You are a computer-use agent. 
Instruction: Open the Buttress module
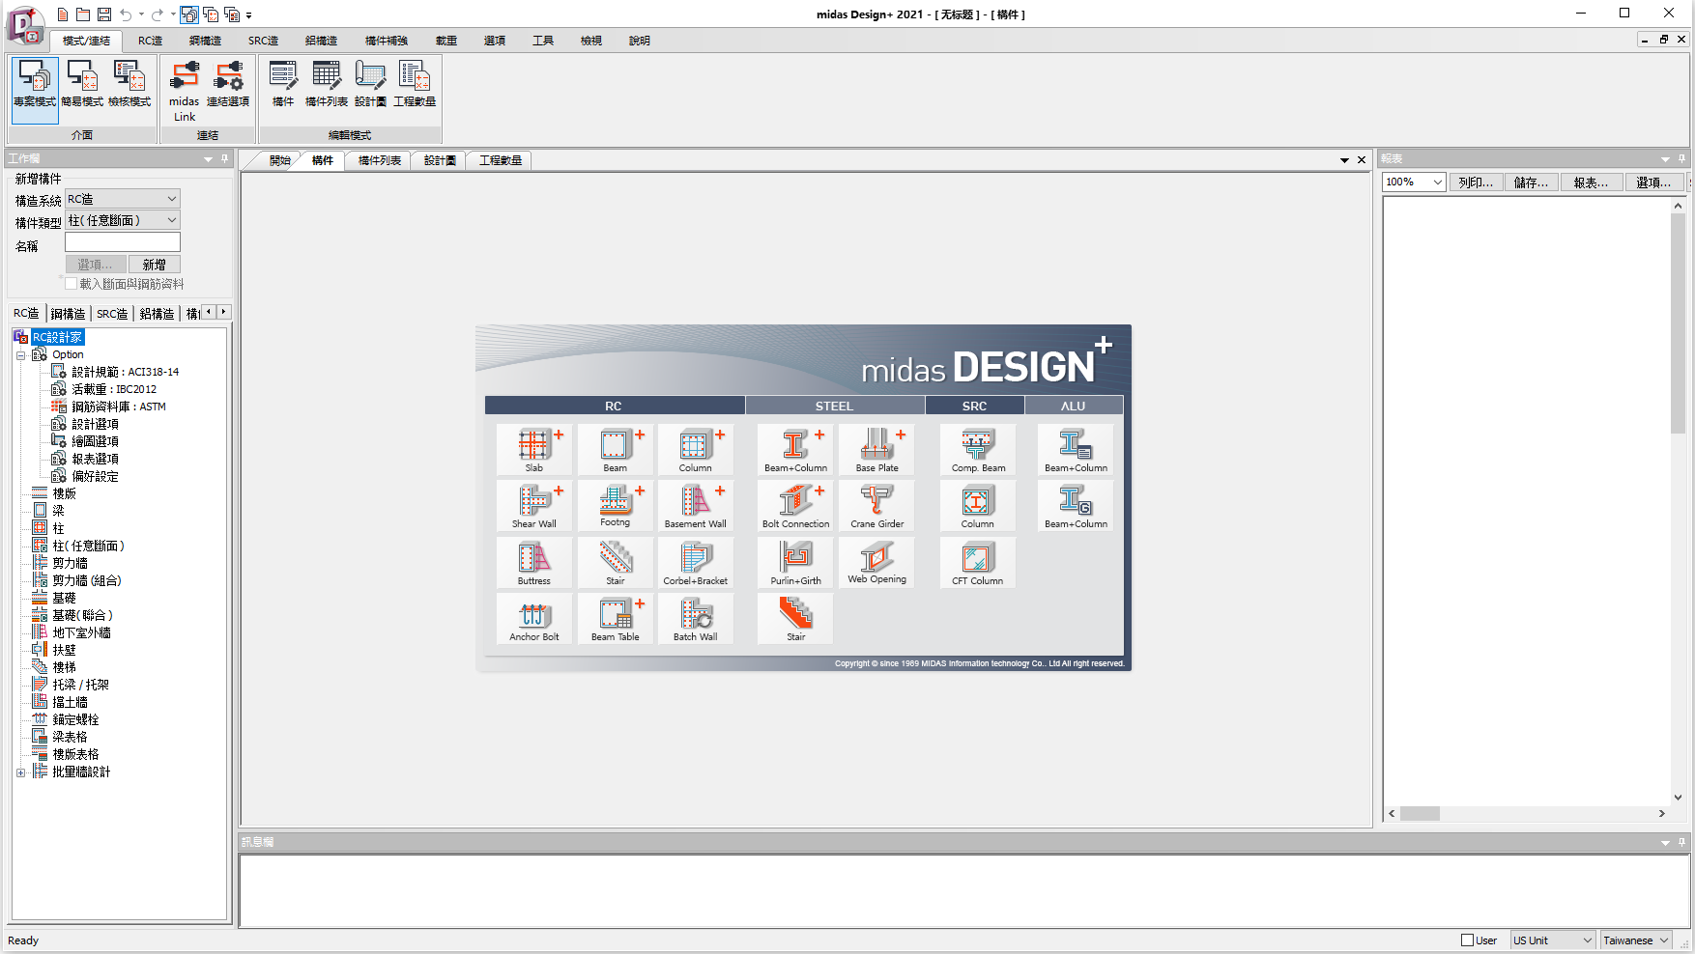(x=534, y=562)
